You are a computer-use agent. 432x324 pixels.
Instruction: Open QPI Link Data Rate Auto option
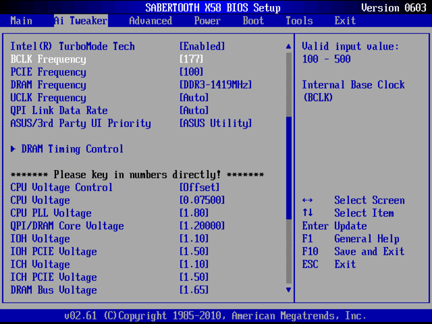point(194,111)
